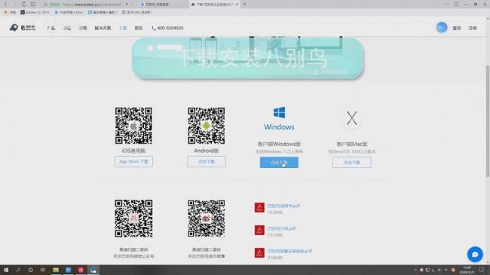Click the third PDF file icon
The image size is (490, 275).
[x=259, y=252]
